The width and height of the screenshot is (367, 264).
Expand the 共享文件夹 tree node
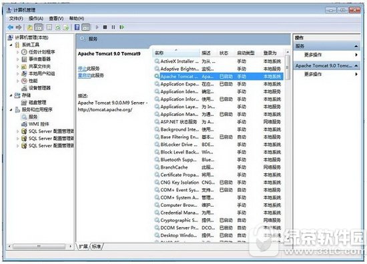(x=18, y=67)
